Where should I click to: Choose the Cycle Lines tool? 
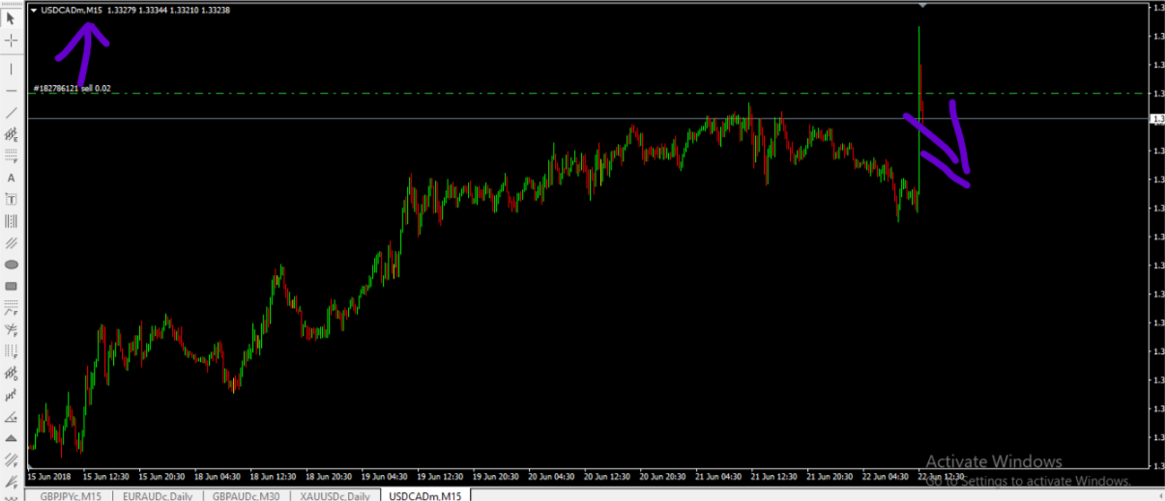click(12, 221)
